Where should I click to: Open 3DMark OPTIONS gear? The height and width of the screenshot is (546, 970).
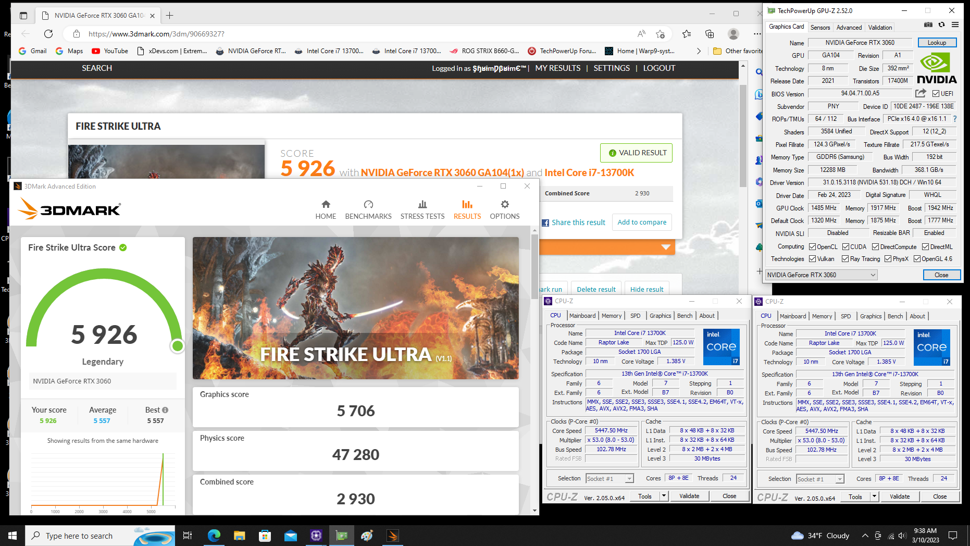pos(505,210)
